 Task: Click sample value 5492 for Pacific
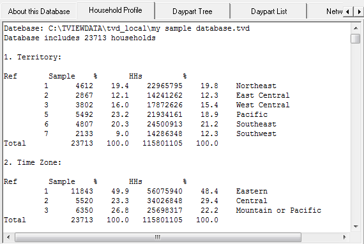tap(84, 114)
